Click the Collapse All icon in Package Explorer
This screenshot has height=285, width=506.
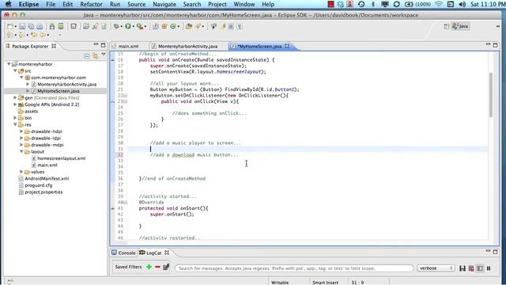87,56
